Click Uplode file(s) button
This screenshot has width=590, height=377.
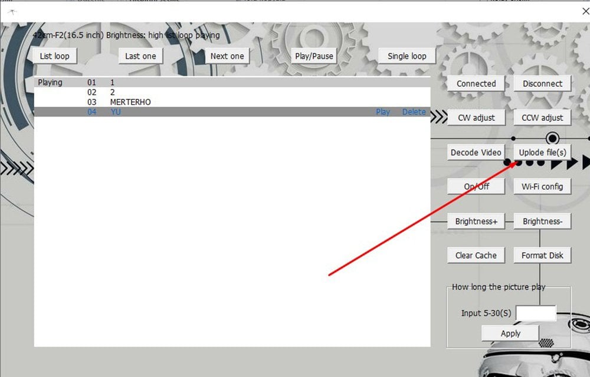click(x=542, y=153)
